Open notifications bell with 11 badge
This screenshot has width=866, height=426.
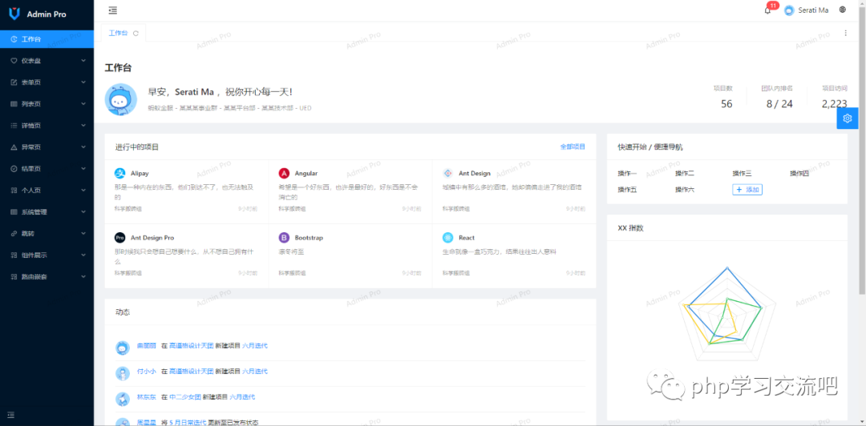pos(767,10)
